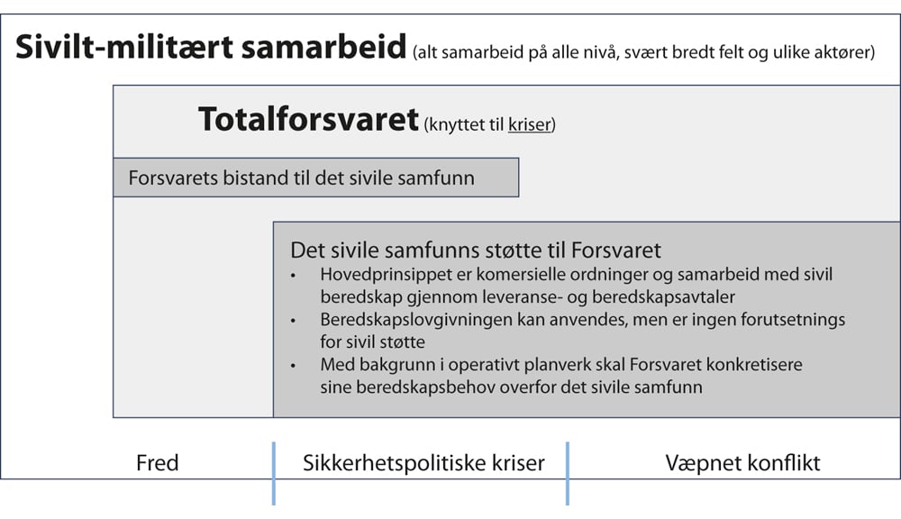Select the "Fred" phase label
The image size is (901, 519).
pos(158,463)
